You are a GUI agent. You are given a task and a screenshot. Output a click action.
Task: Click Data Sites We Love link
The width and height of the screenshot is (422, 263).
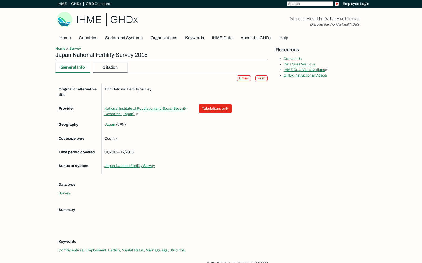(x=299, y=64)
